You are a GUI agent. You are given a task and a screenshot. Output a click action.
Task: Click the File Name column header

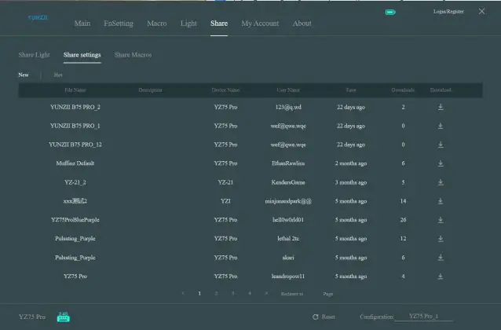[x=75, y=90]
